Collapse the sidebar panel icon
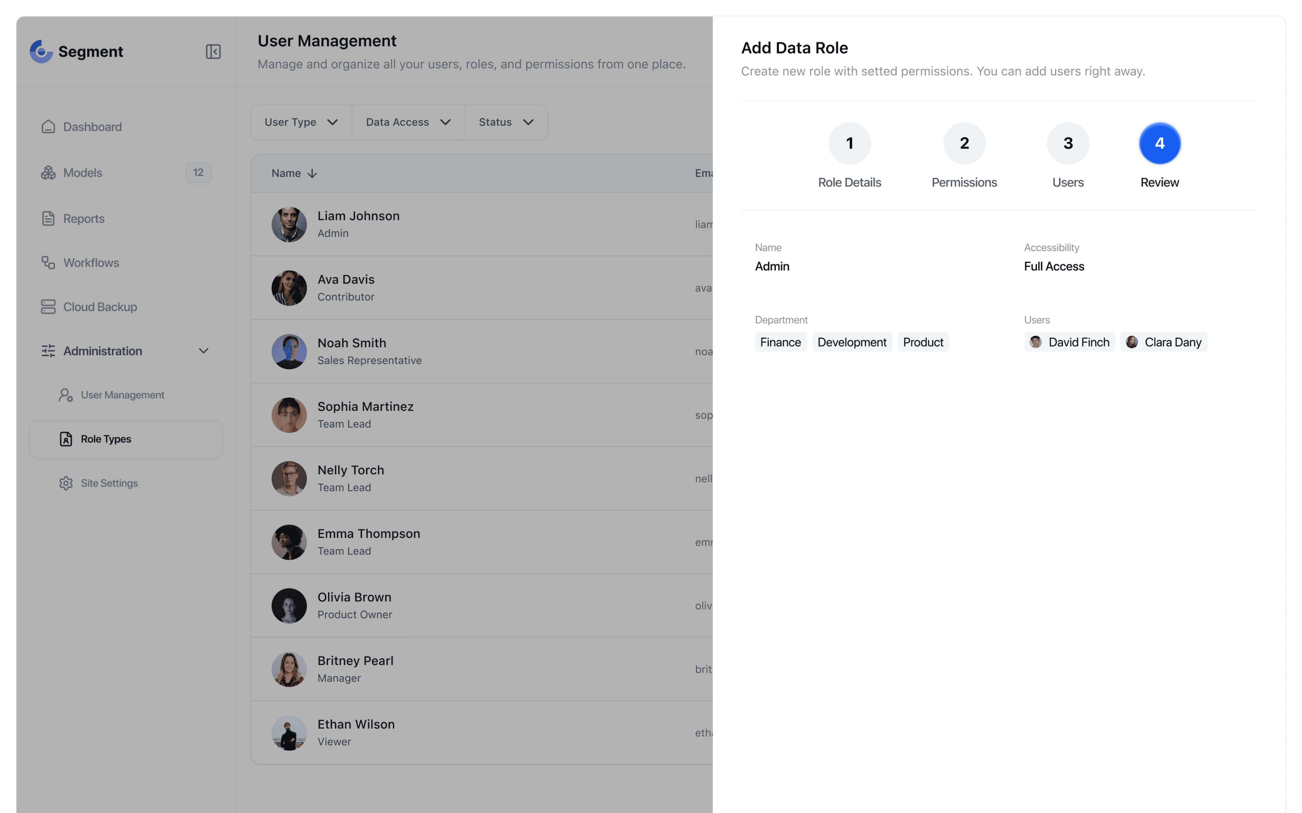Image resolution: width=1302 pixels, height=813 pixels. [x=213, y=52]
